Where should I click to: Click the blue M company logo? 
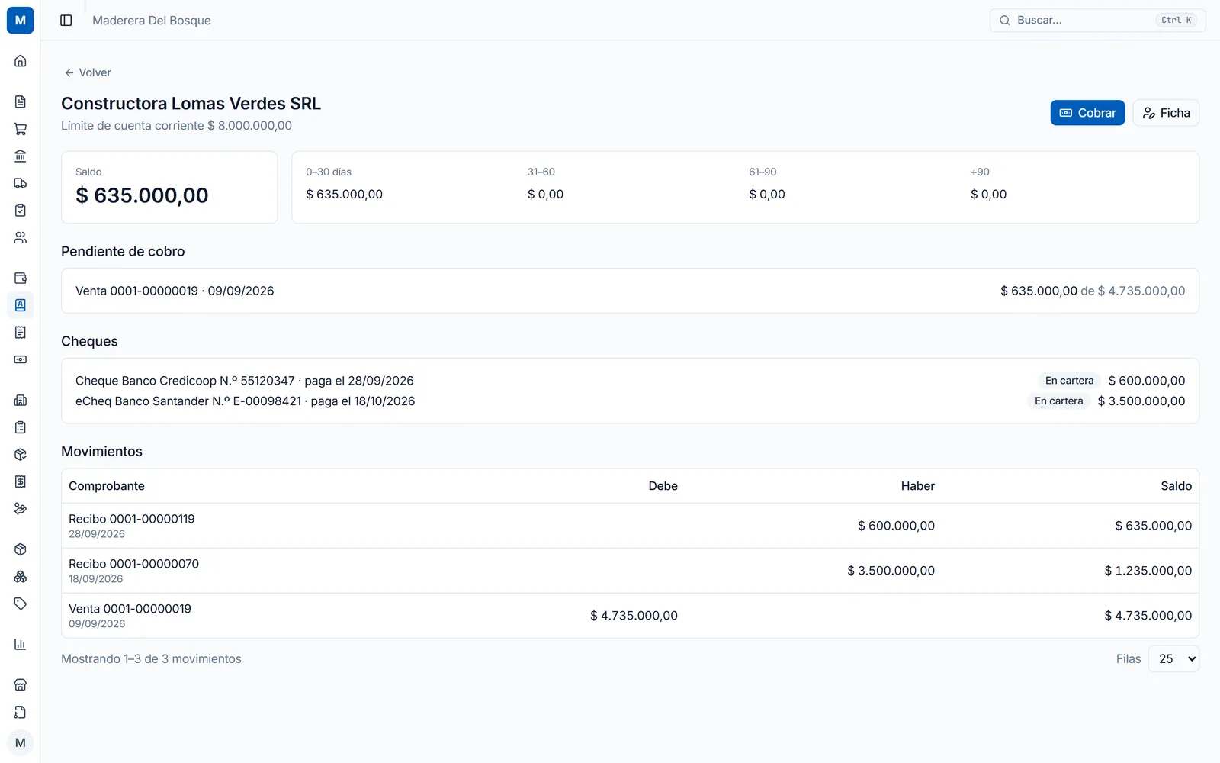[21, 21]
